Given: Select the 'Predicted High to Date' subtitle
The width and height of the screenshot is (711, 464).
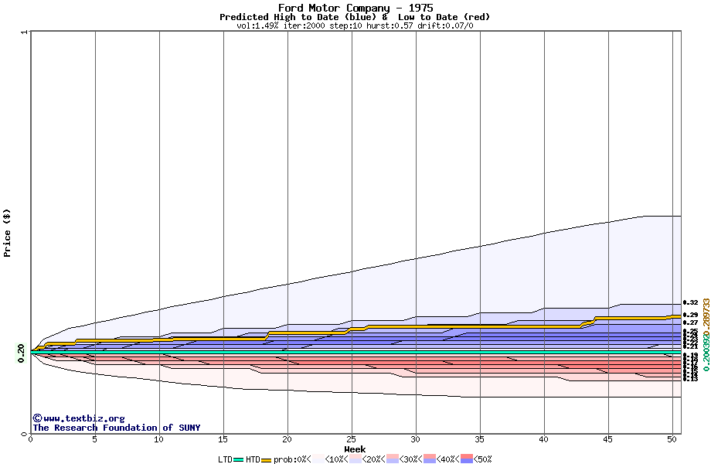Looking at the screenshot, I should (x=279, y=17).
